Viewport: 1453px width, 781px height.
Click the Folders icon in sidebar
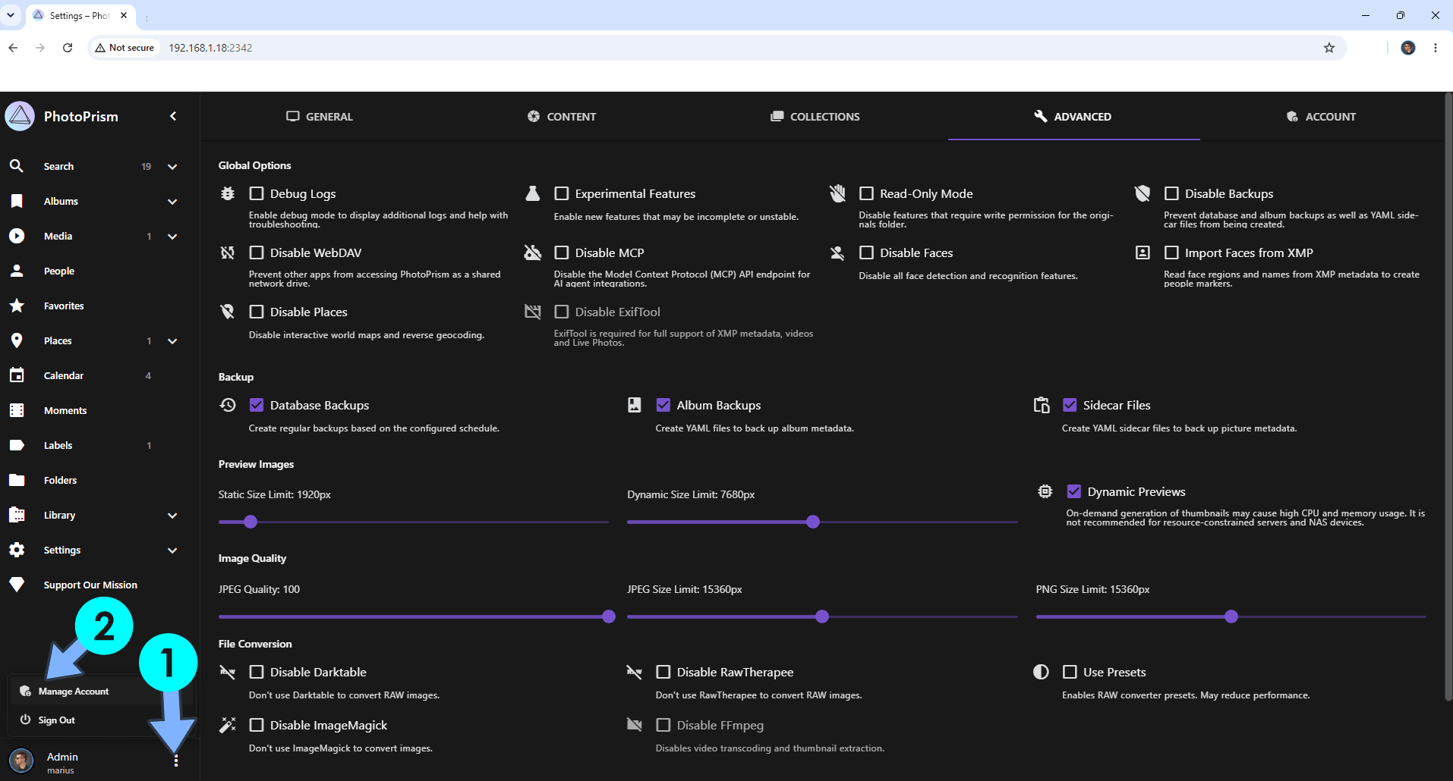(x=17, y=480)
